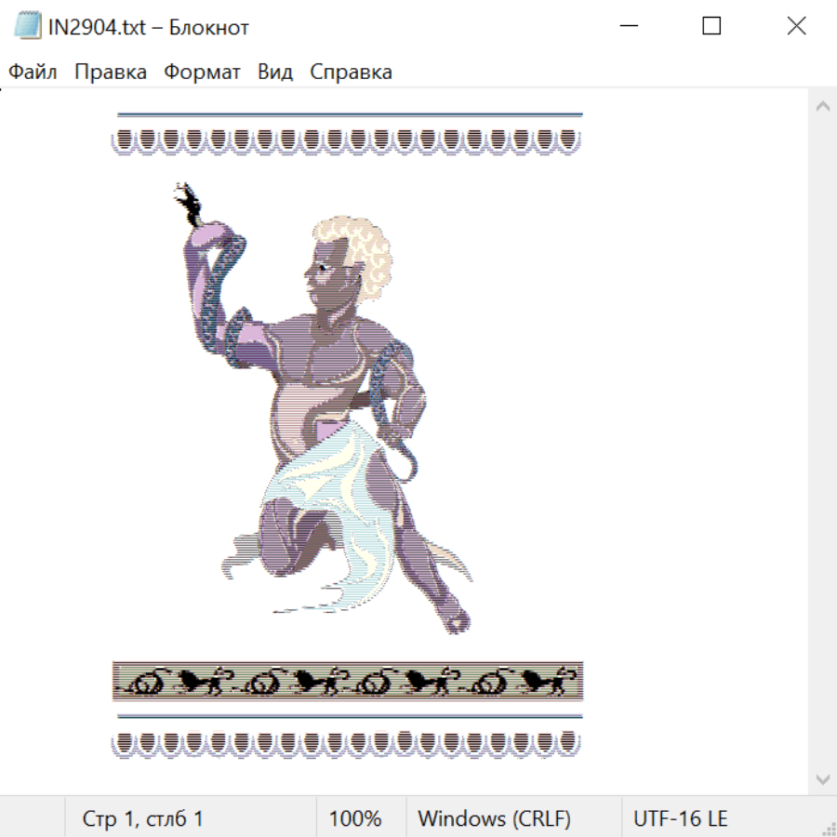The width and height of the screenshot is (837, 837).
Task: Open the Вид menu
Action: (275, 73)
